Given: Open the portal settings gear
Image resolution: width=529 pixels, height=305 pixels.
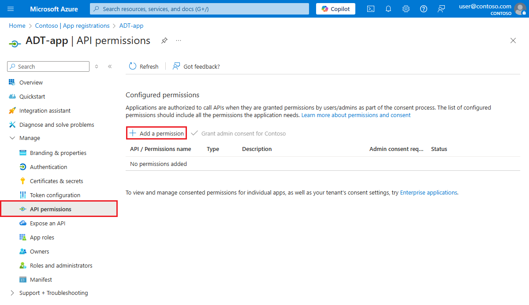Looking at the screenshot, I should pyautogui.click(x=406, y=9).
